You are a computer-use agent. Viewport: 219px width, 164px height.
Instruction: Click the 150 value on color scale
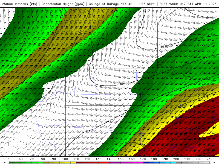121,159
